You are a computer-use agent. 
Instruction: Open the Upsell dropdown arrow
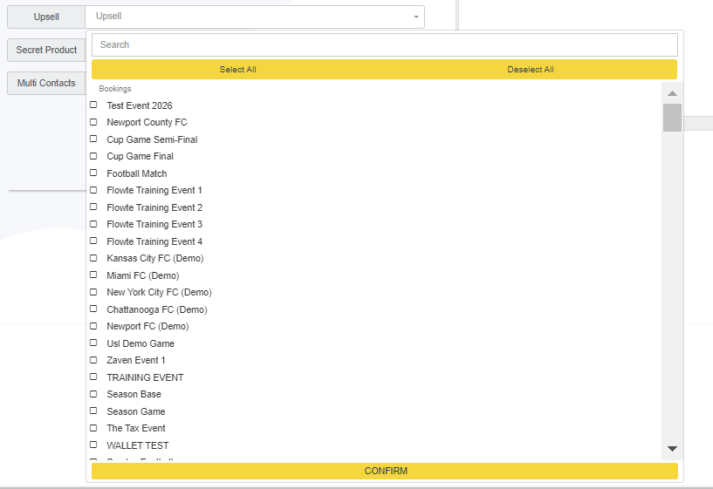415,17
